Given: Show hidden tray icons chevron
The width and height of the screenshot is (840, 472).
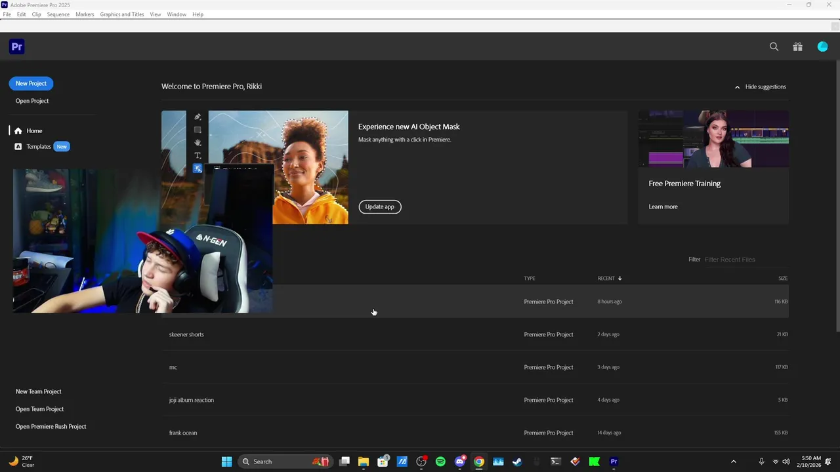Looking at the screenshot, I should (x=734, y=462).
